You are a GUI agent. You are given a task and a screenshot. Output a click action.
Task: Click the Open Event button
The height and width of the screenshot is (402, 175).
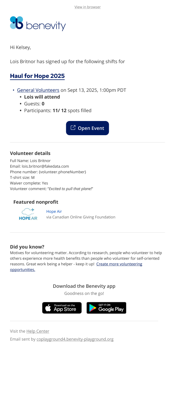(87, 128)
